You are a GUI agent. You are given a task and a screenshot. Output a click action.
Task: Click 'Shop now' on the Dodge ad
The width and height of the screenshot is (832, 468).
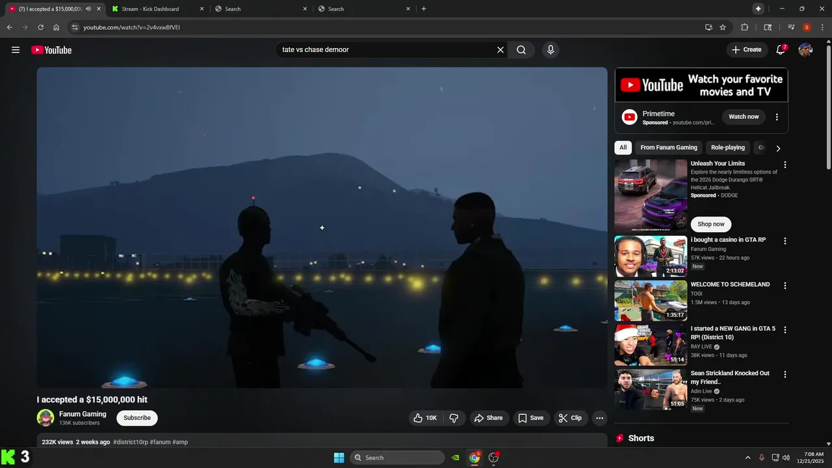711,224
